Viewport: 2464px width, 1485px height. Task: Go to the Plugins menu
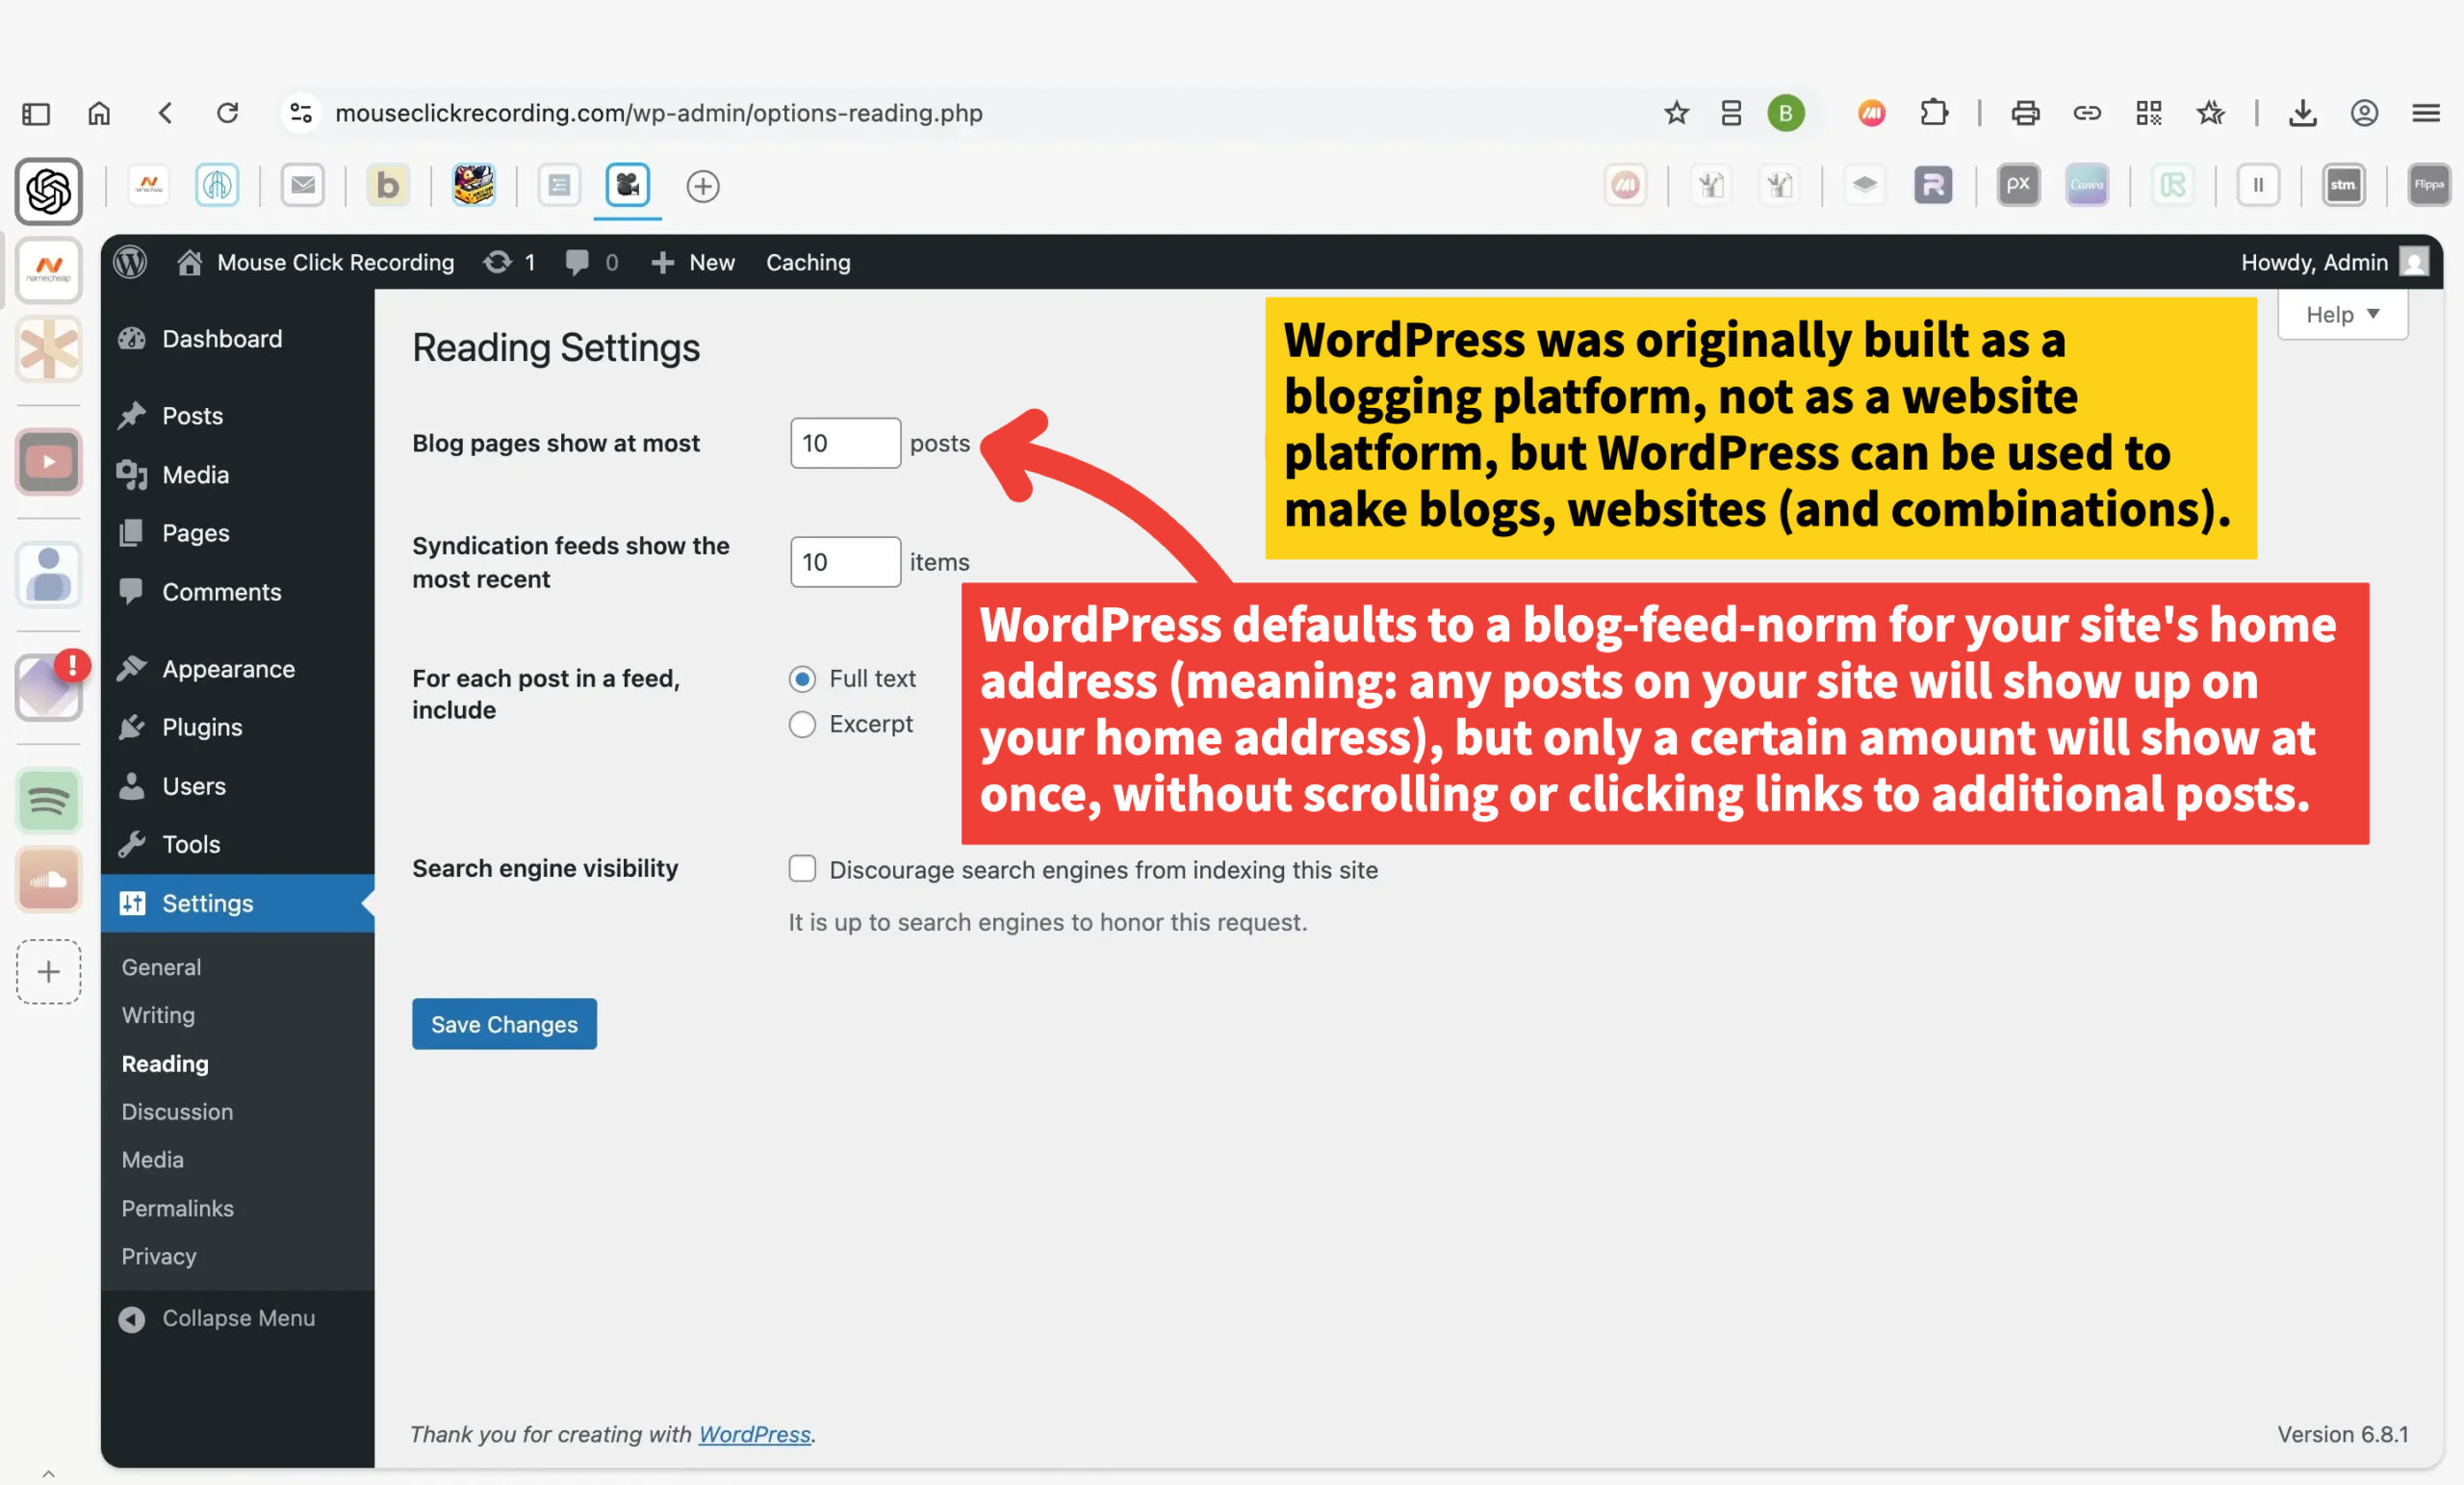(x=202, y=727)
